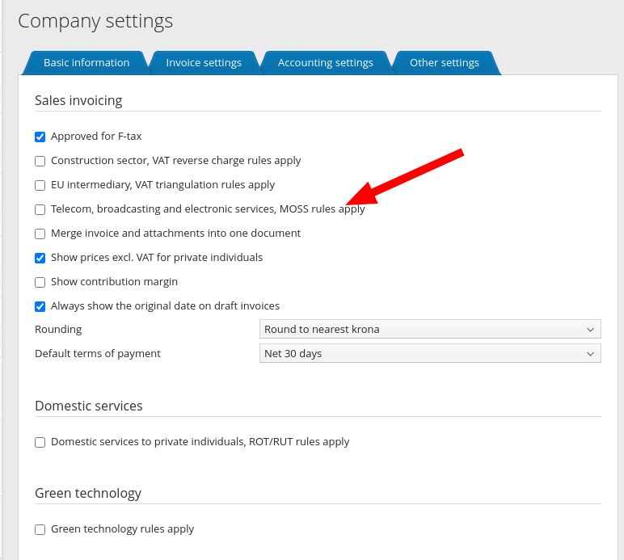This screenshot has width=624, height=560.
Task: Select the Other settings tab
Action: pyautogui.click(x=444, y=62)
